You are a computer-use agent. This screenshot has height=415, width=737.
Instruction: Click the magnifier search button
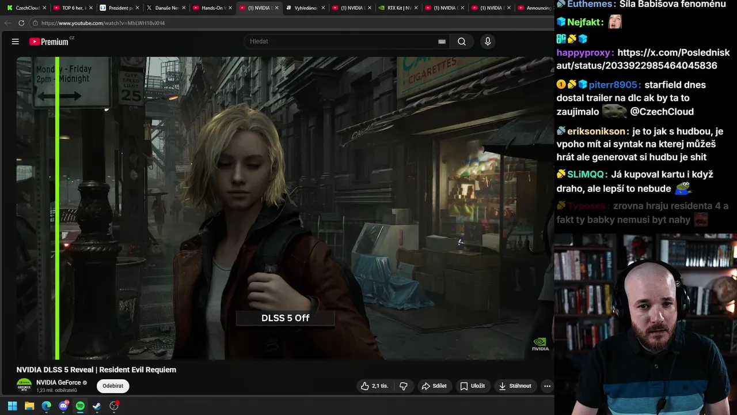click(x=462, y=41)
